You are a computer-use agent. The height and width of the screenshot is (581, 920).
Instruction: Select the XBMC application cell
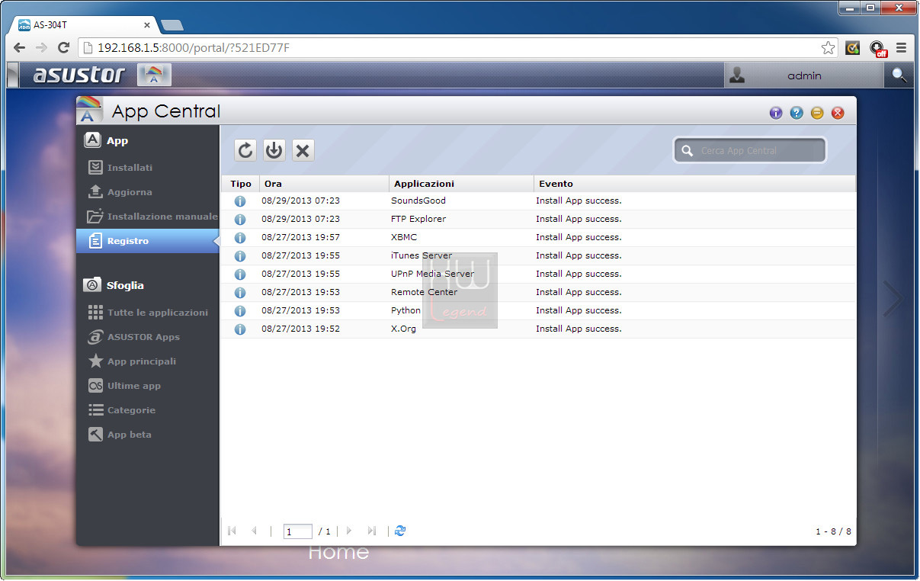click(x=404, y=237)
